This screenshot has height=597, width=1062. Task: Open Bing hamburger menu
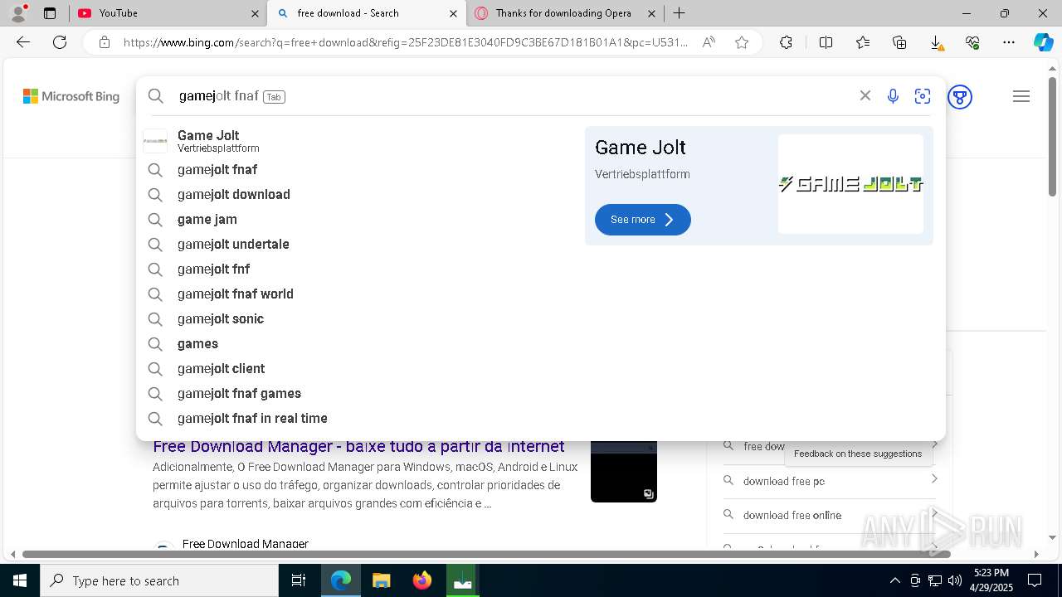pyautogui.click(x=1021, y=97)
